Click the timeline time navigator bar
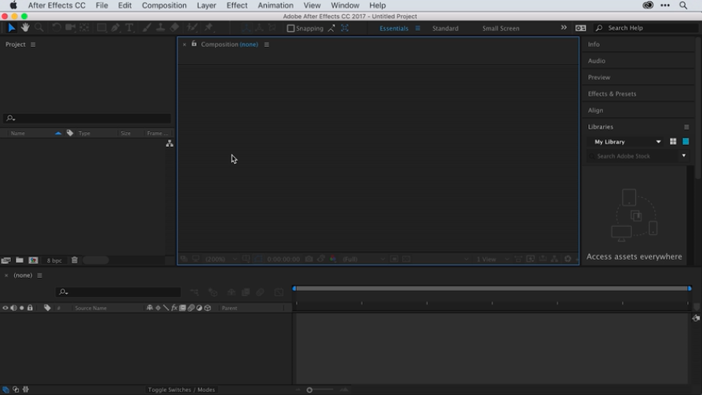Image resolution: width=702 pixels, height=395 pixels. tap(492, 288)
